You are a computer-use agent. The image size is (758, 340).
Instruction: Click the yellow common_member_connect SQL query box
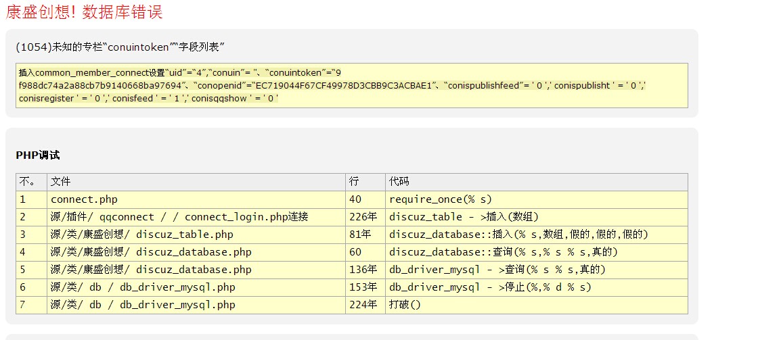point(351,85)
